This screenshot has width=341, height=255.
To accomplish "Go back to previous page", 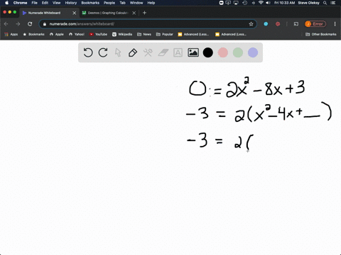I will [x=6, y=24].
